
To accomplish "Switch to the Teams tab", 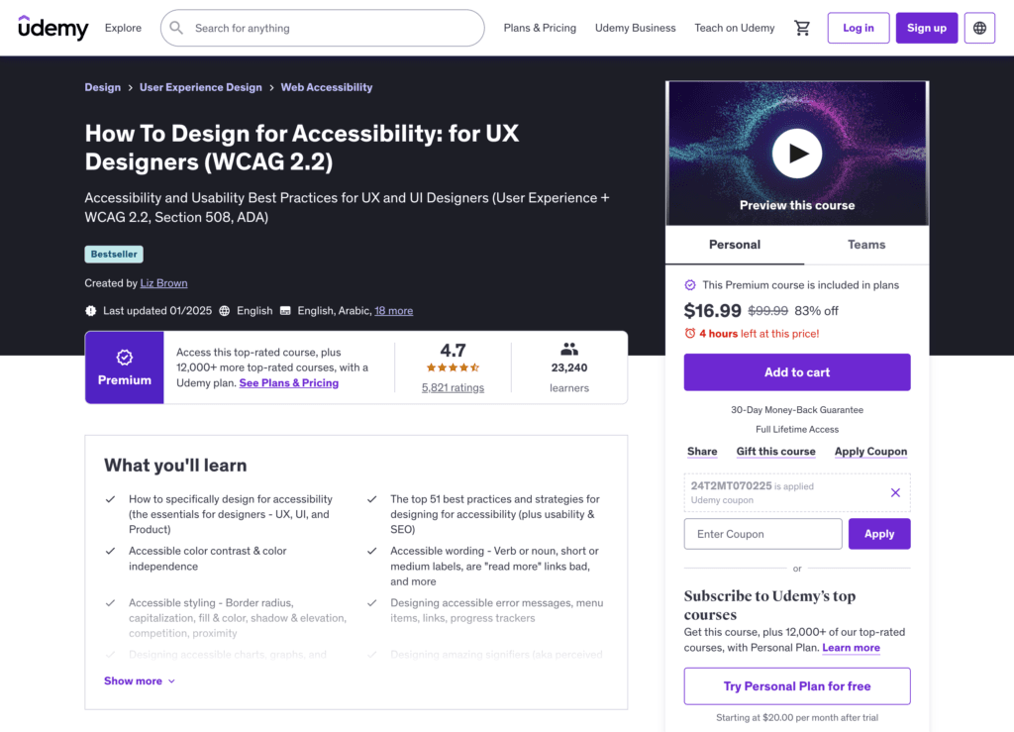I will click(x=865, y=245).
